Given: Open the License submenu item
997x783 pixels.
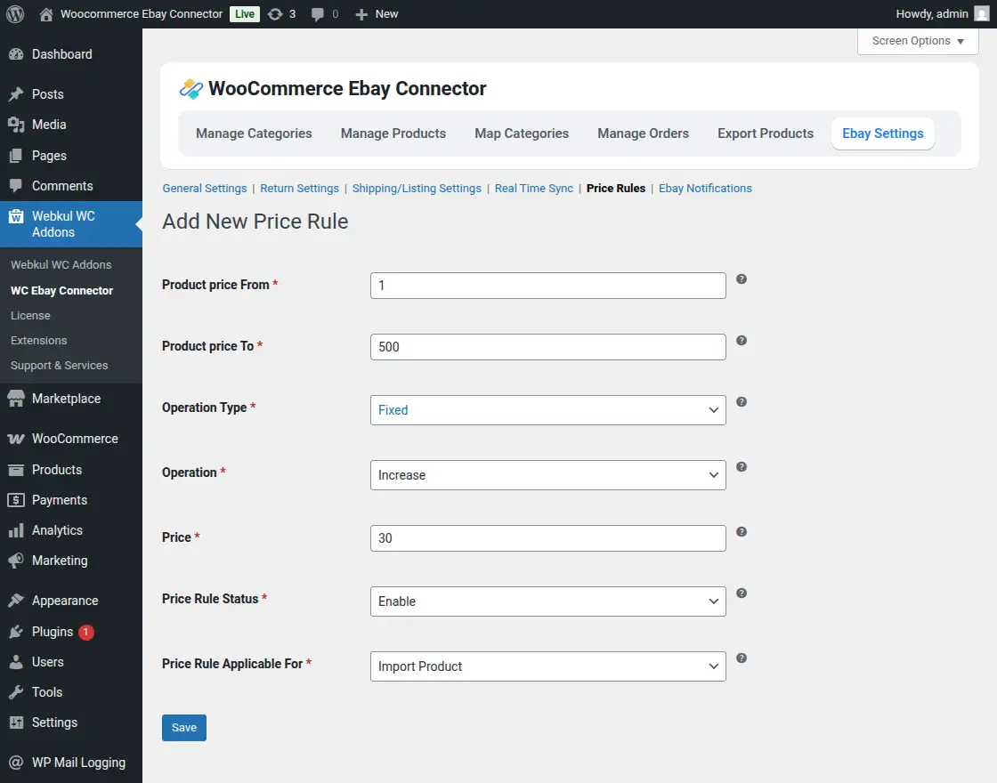Looking at the screenshot, I should pos(30,316).
